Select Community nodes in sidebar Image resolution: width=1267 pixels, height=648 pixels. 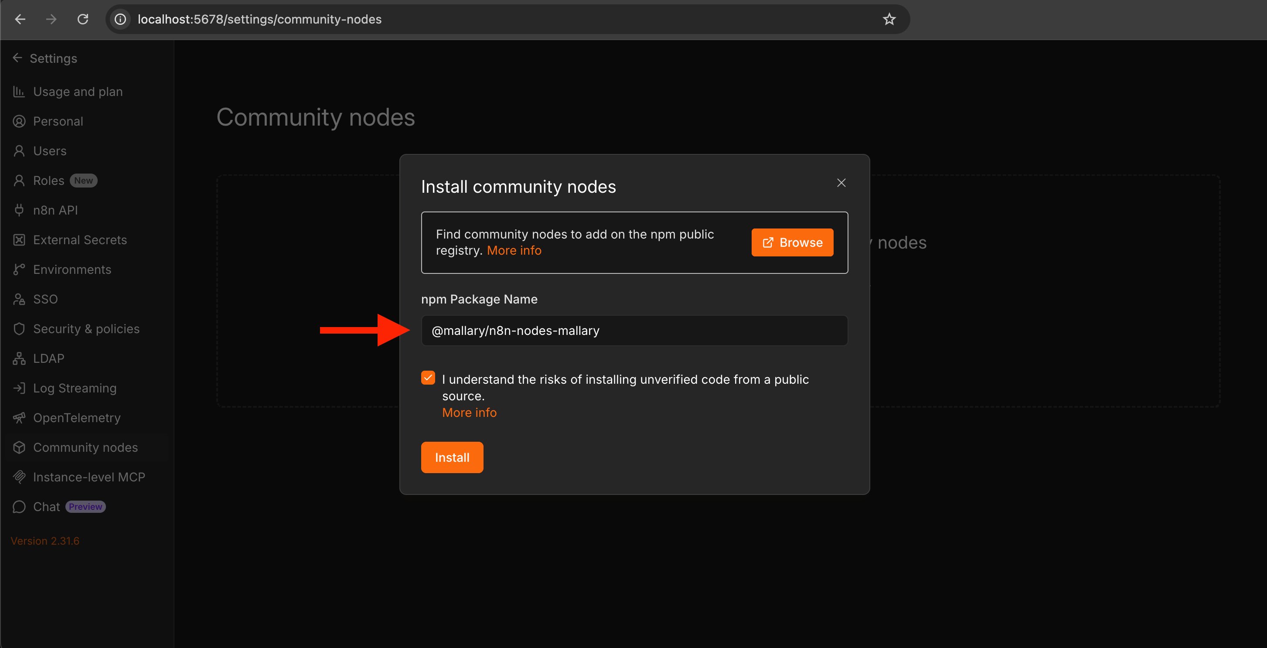pos(85,447)
